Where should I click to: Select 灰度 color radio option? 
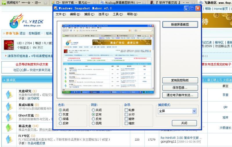(64, 115)
